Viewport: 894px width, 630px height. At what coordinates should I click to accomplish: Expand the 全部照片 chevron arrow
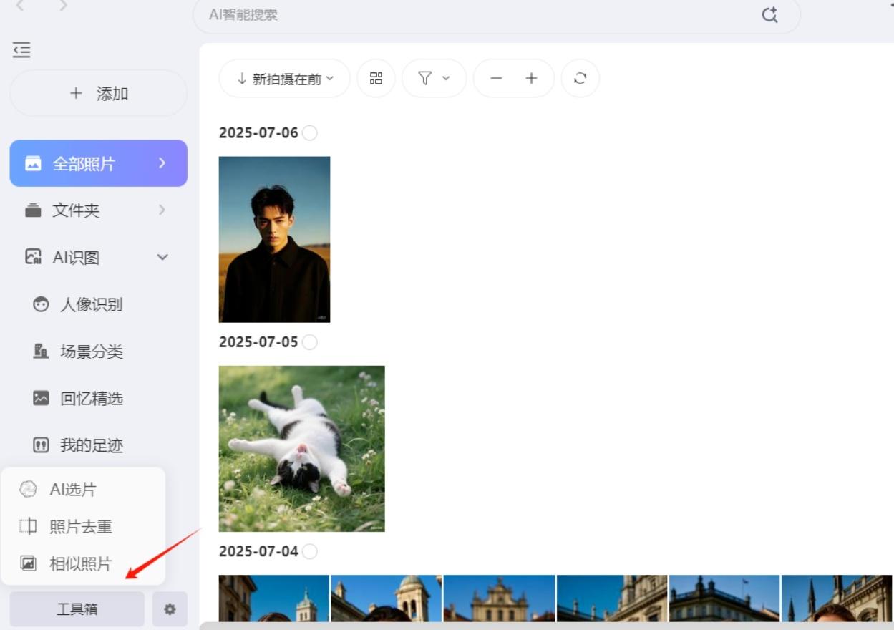(x=162, y=163)
